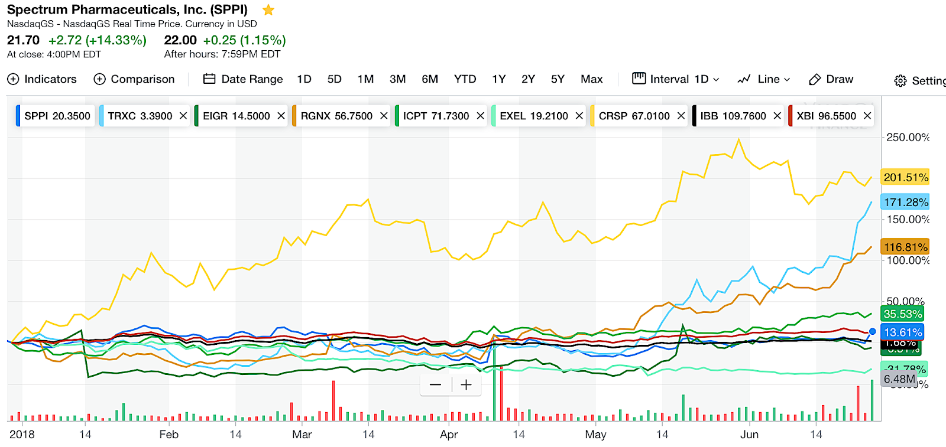Select the 5Y range
This screenshot has width=946, height=447.
coord(558,79)
